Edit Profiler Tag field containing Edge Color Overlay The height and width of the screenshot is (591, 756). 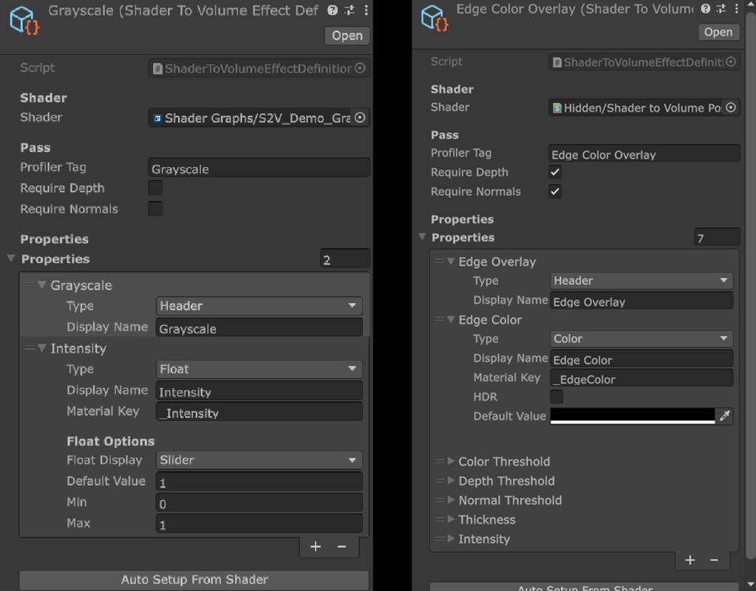tap(644, 154)
